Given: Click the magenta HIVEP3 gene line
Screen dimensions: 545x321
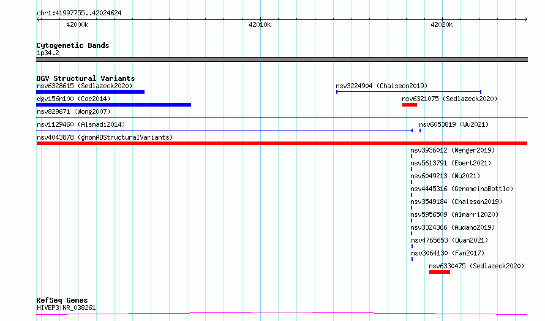Looking at the screenshot, I should pyautogui.click(x=282, y=314).
